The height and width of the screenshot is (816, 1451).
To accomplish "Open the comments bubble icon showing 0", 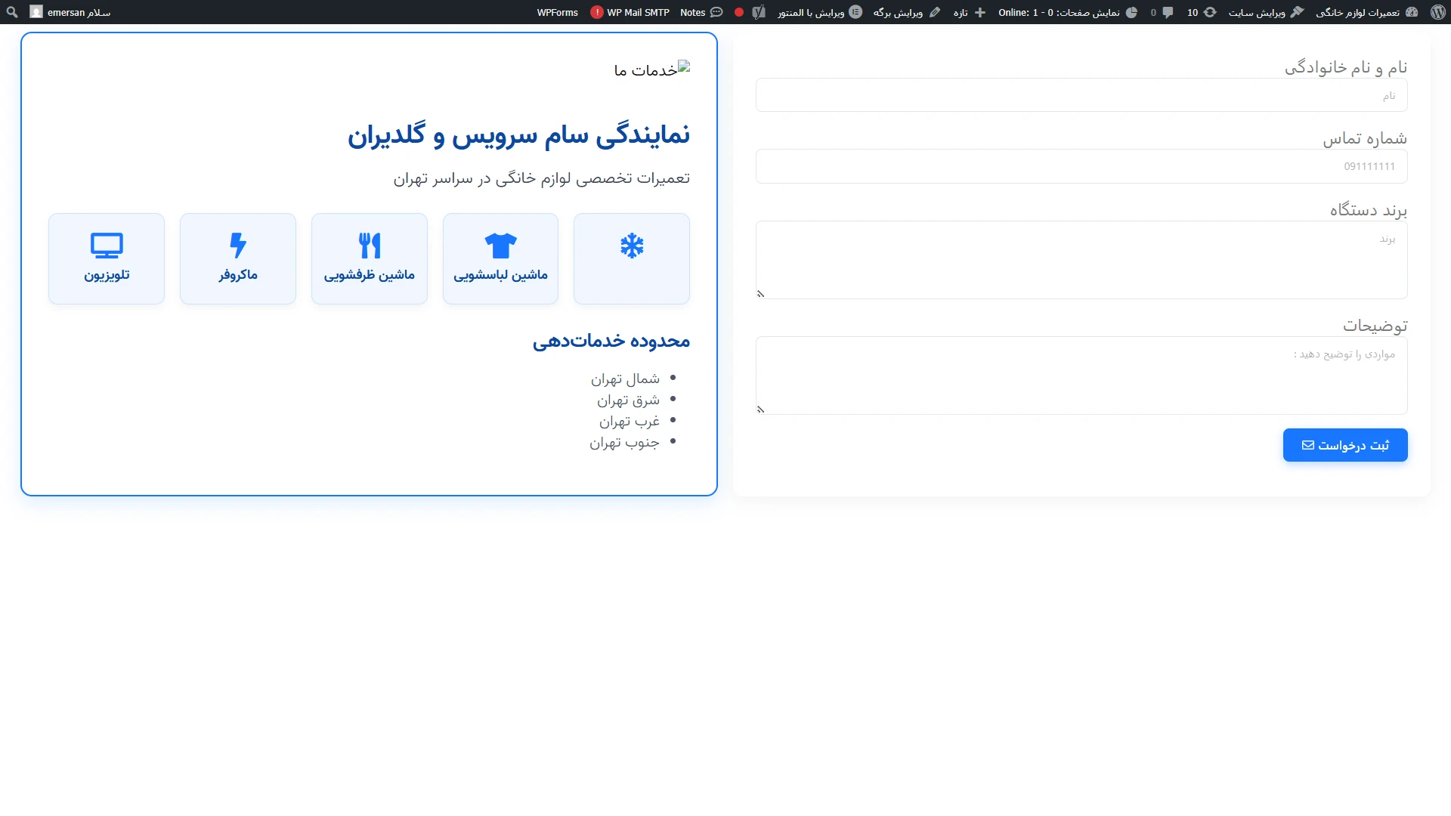I will (x=1162, y=12).
